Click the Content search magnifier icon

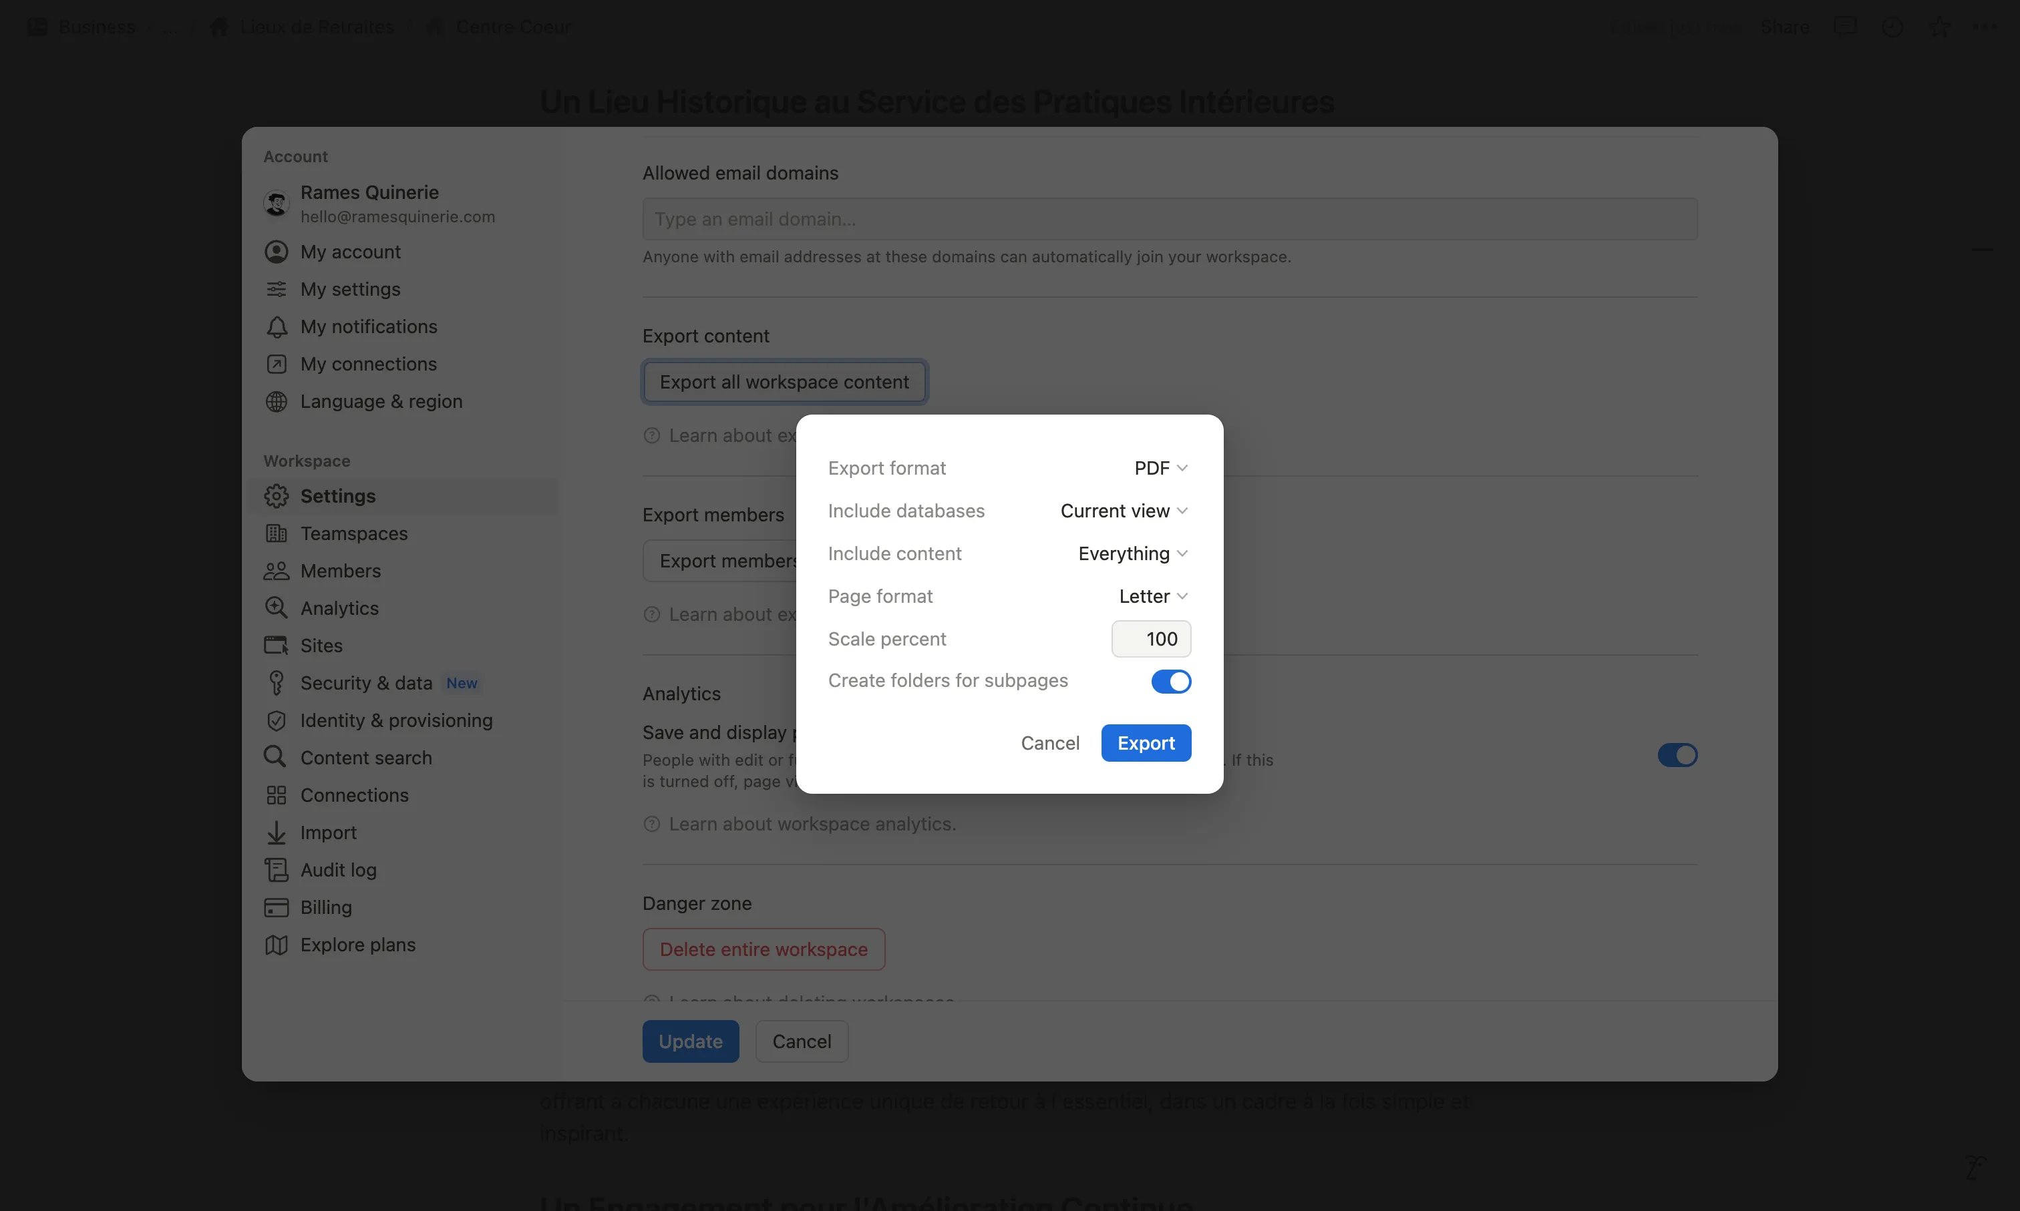[x=275, y=757]
